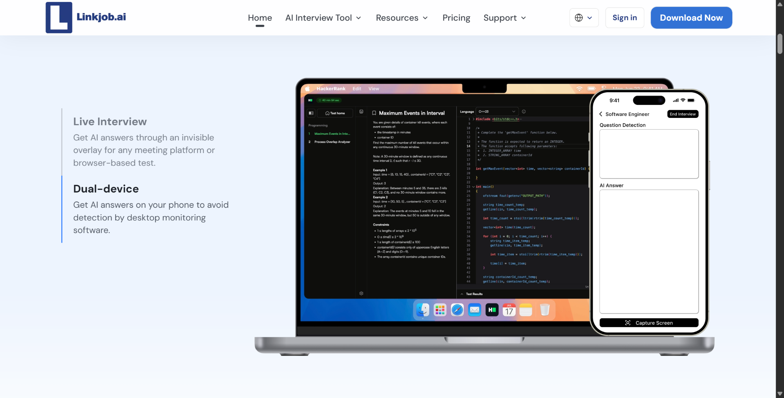Select the Dual-device feature tab
784x398 pixels.
(151, 209)
